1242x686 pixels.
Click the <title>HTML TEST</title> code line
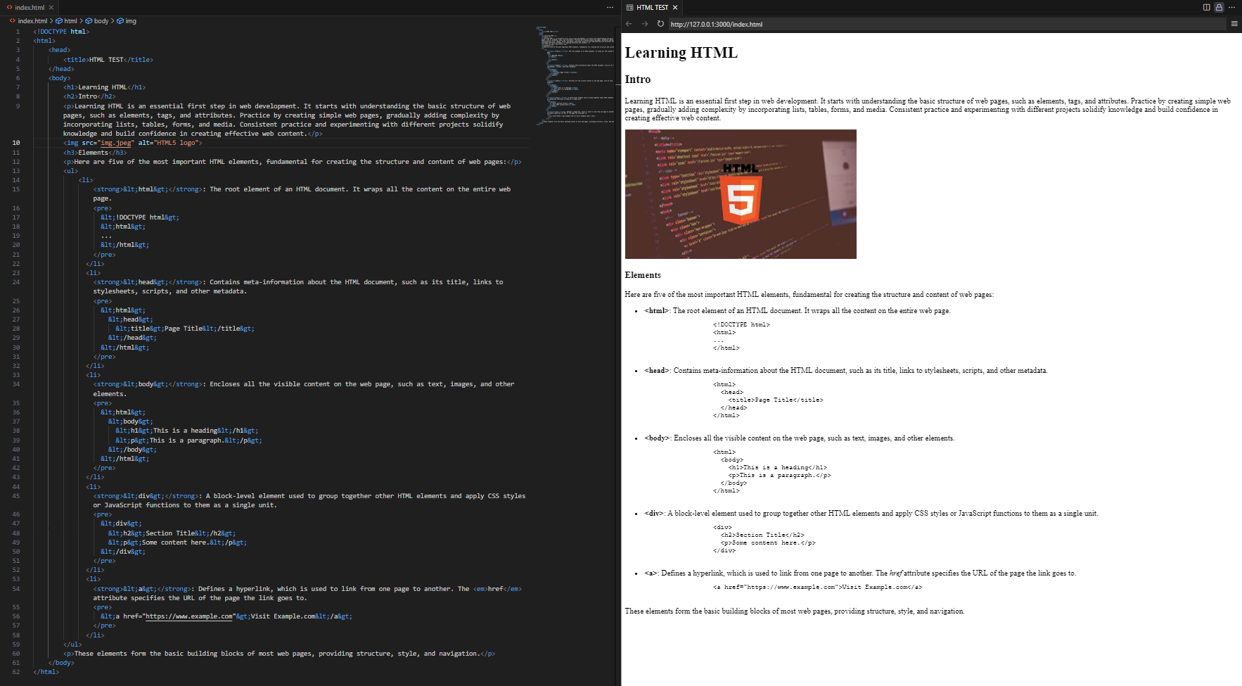coord(108,60)
